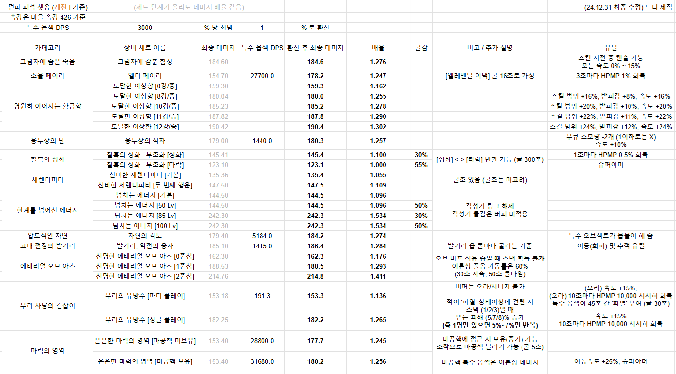Select the 배율 column header
Image resolution: width=676 pixels, height=374 pixels.
[378, 48]
